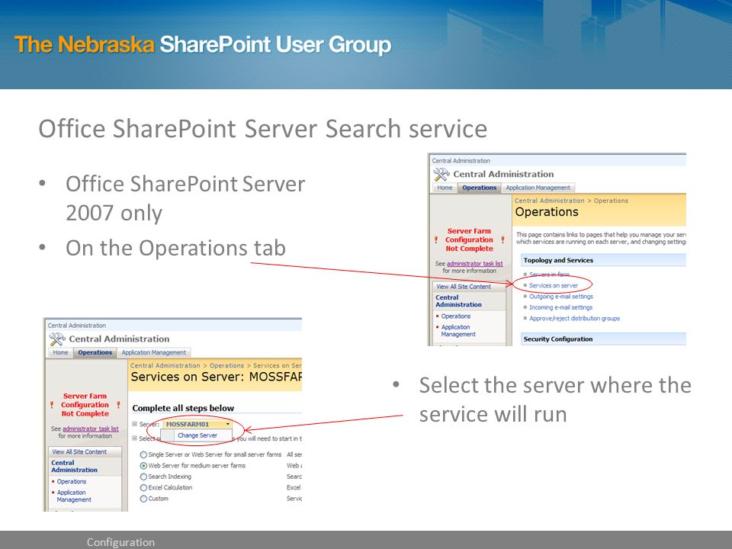Click administrator task list link on the Operations page
The width and height of the screenshot is (732, 549).
pos(475,264)
